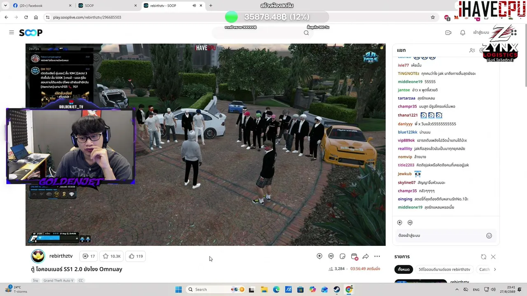Click the AD balloon icon below chat
The image size is (527, 296).
point(410,222)
